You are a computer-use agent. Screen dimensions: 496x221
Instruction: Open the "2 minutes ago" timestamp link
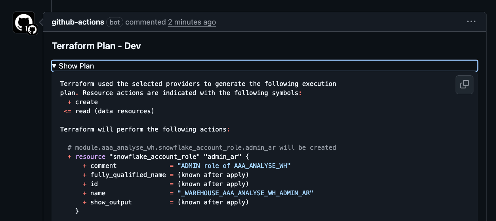coord(192,22)
